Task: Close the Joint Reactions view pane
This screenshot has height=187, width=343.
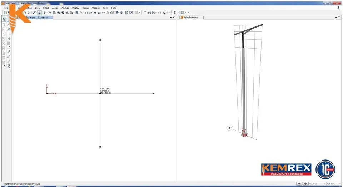Action: tap(174, 17)
